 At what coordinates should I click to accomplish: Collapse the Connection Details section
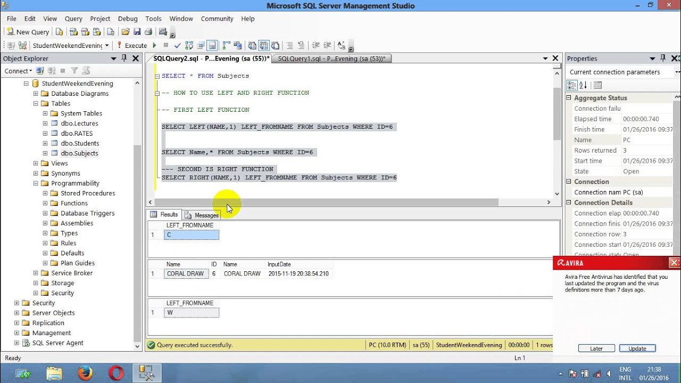pyautogui.click(x=569, y=203)
